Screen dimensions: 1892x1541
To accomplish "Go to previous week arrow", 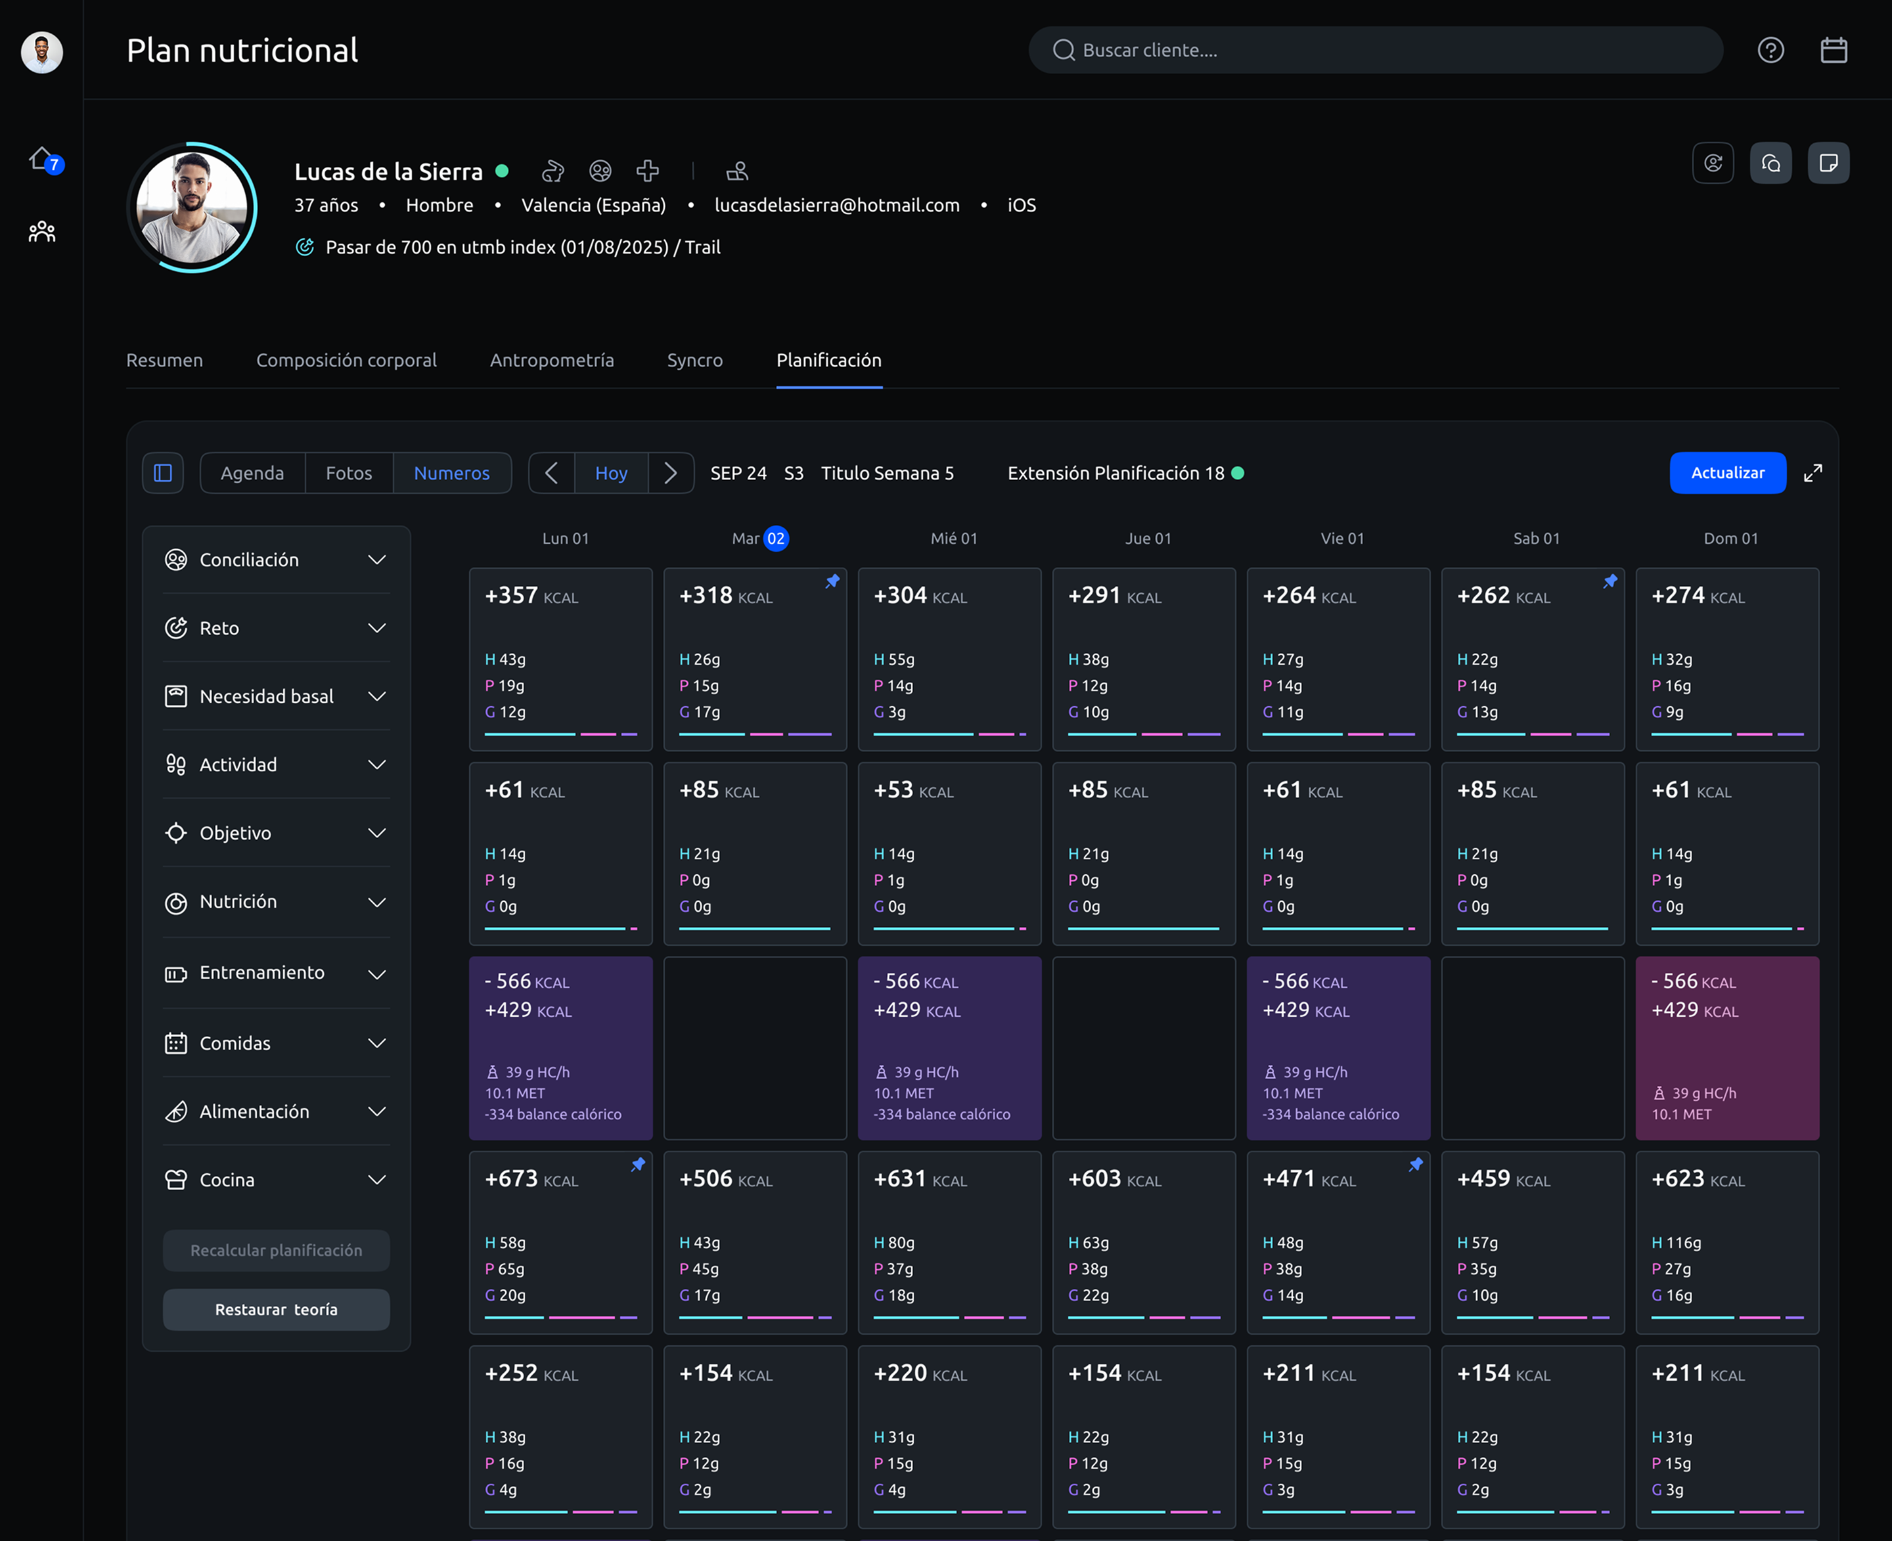I will point(551,472).
